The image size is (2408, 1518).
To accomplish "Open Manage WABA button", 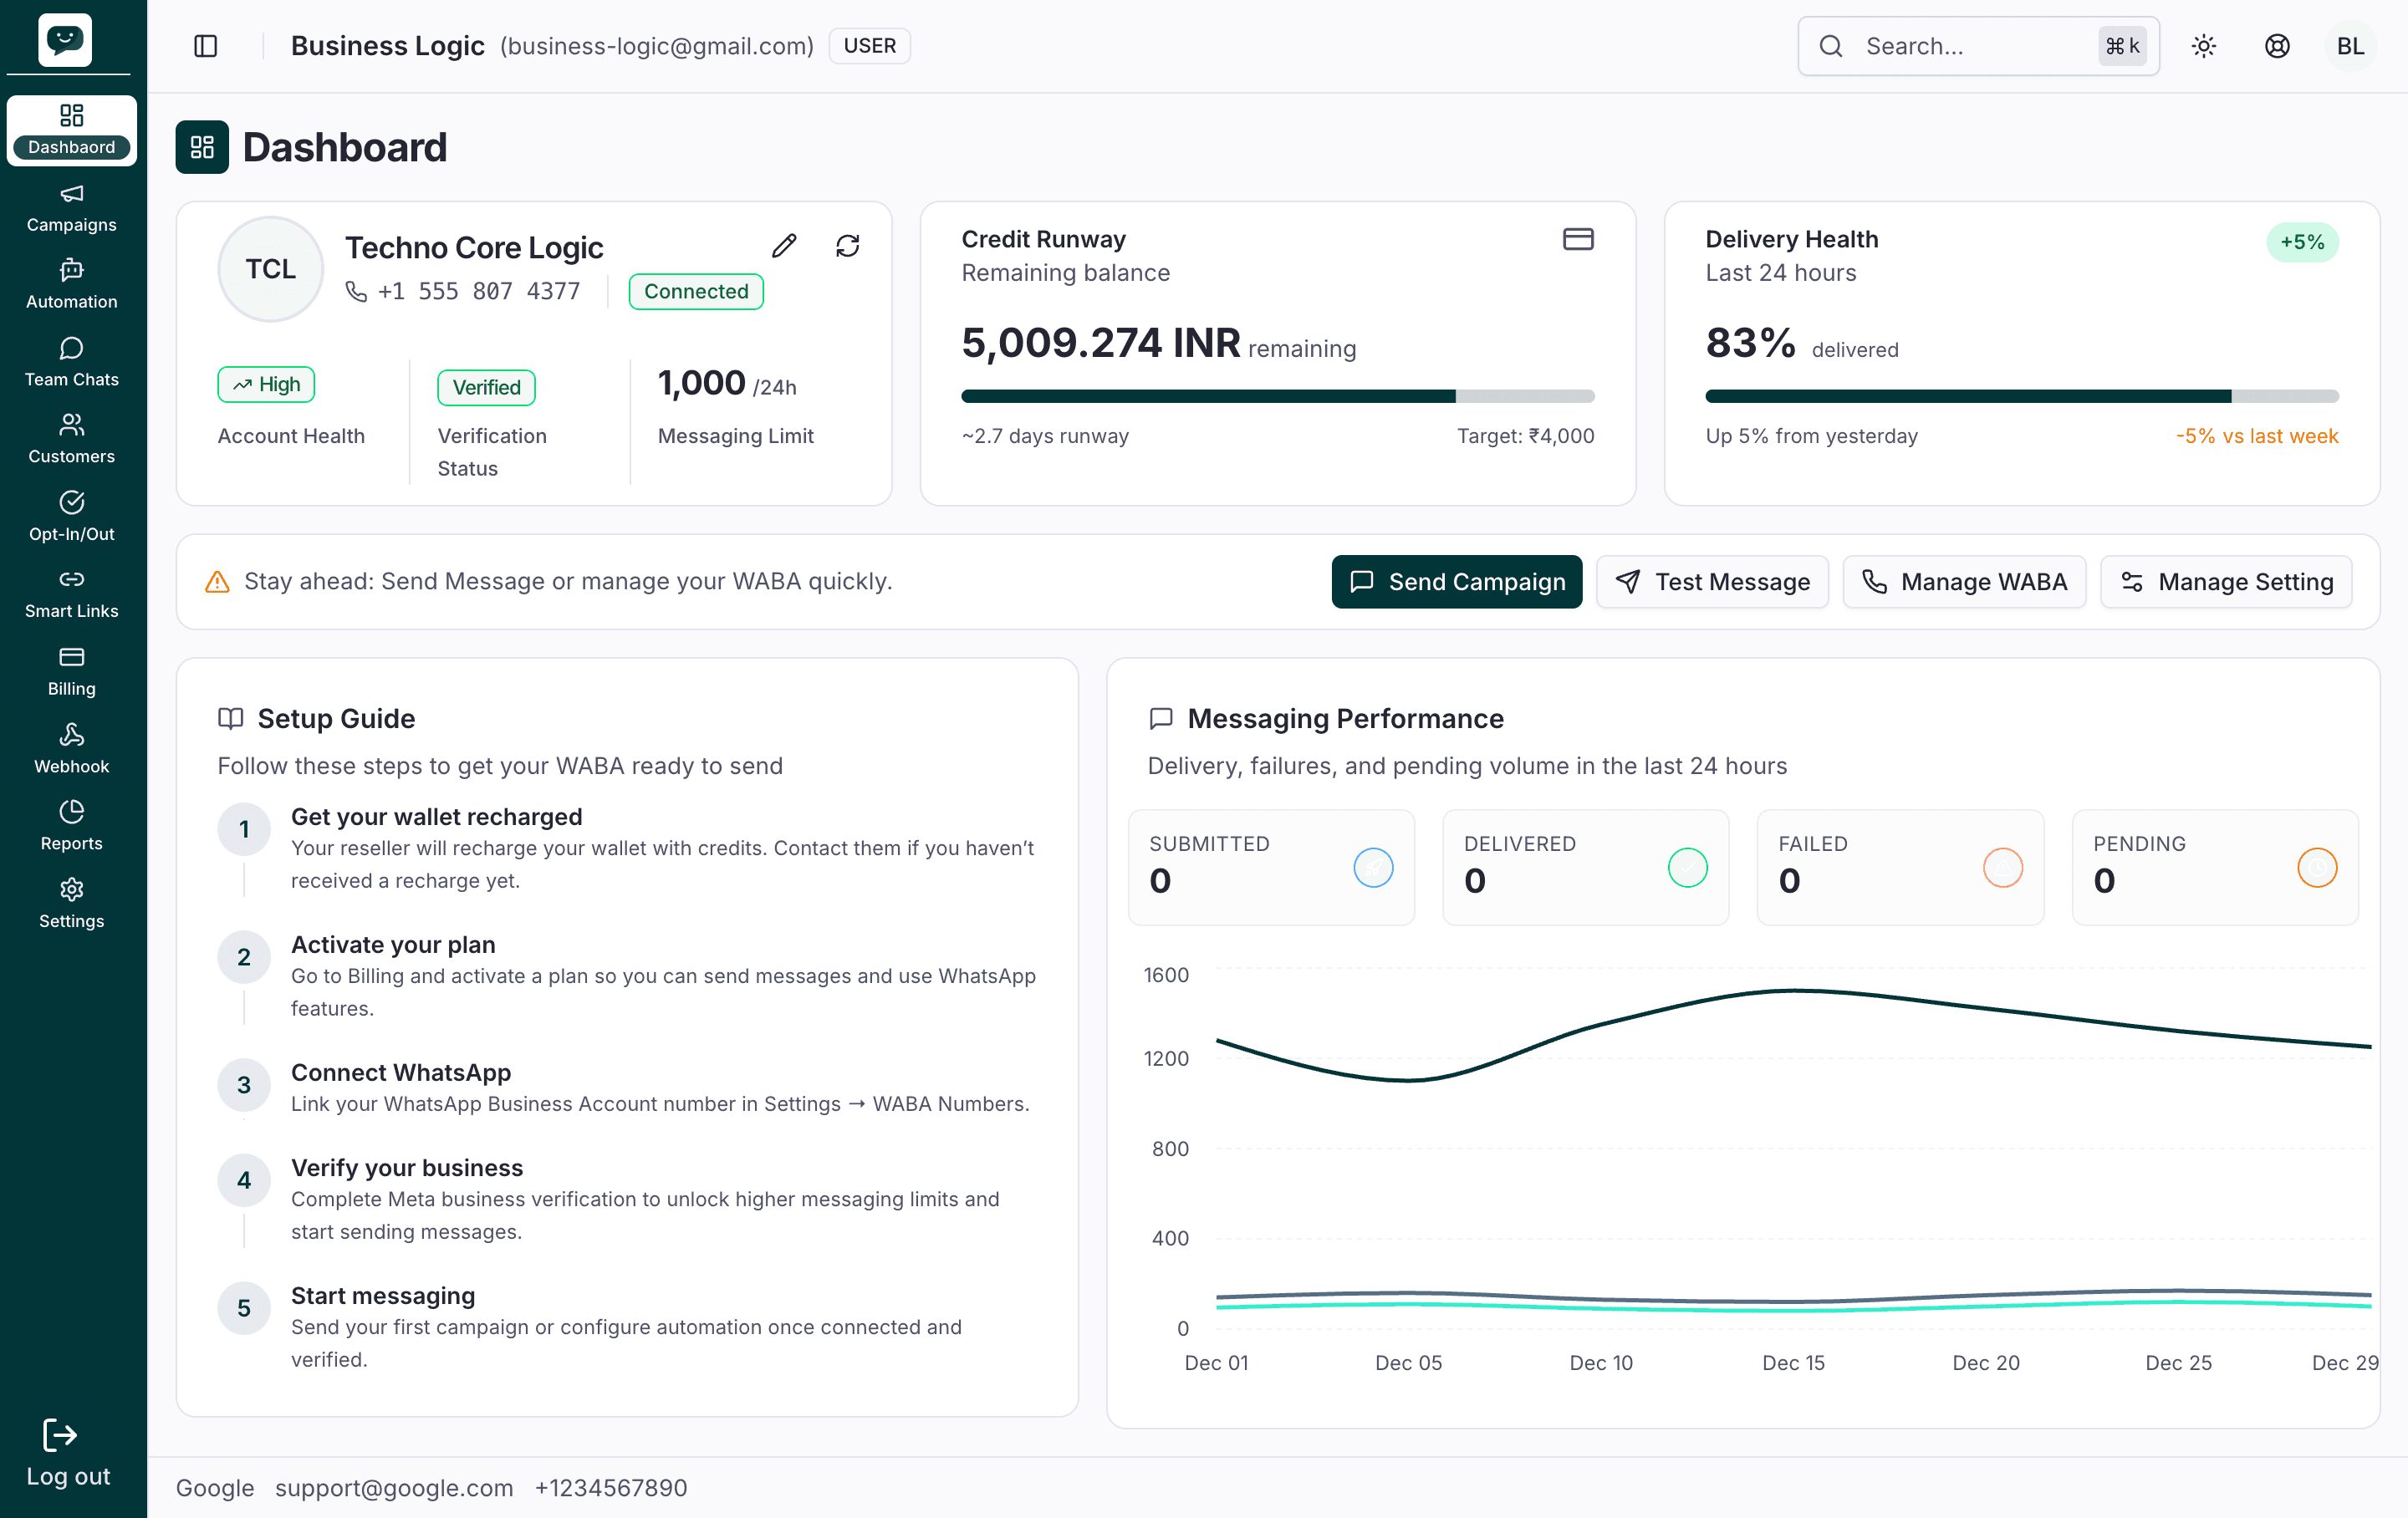I will click(1964, 582).
